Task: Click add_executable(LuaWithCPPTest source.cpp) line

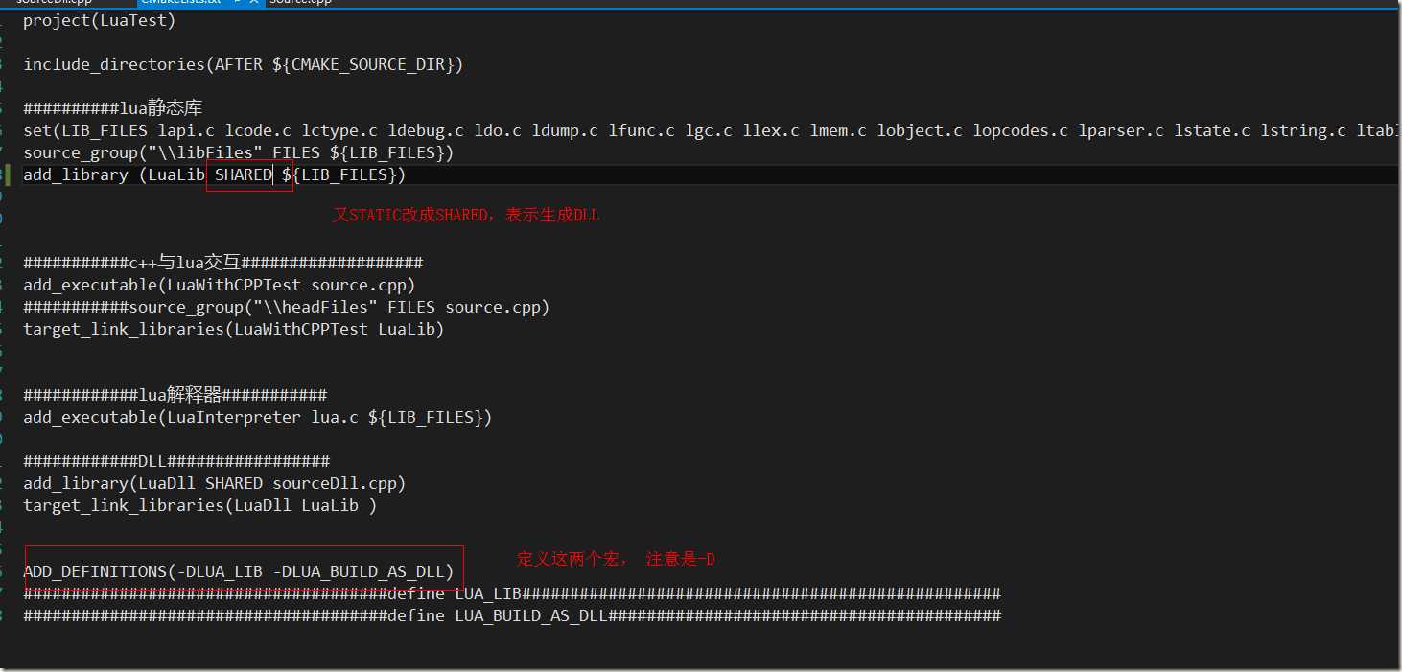Action: point(220,285)
